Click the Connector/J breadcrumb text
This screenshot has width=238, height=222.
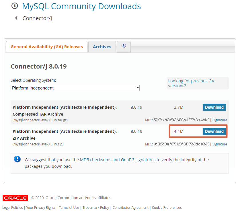coord(37,18)
